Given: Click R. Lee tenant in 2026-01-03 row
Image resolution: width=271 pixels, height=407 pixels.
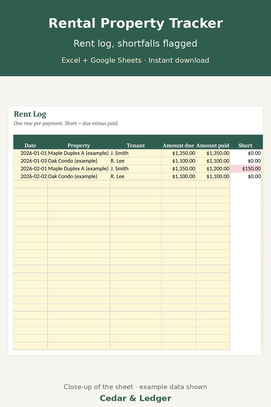Looking at the screenshot, I should [x=136, y=161].
